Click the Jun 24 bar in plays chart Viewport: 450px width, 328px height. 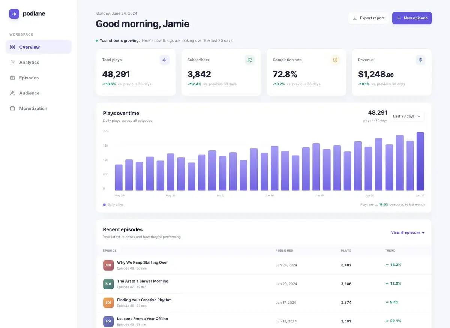click(420, 162)
